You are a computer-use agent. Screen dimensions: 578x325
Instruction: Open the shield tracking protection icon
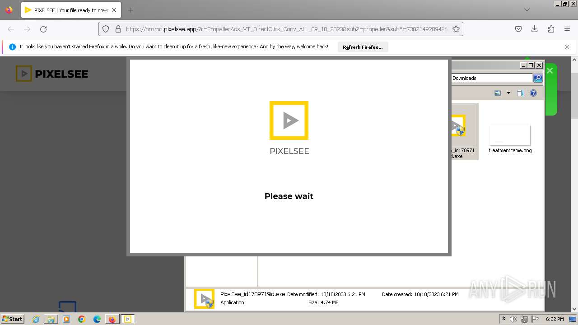(x=106, y=29)
